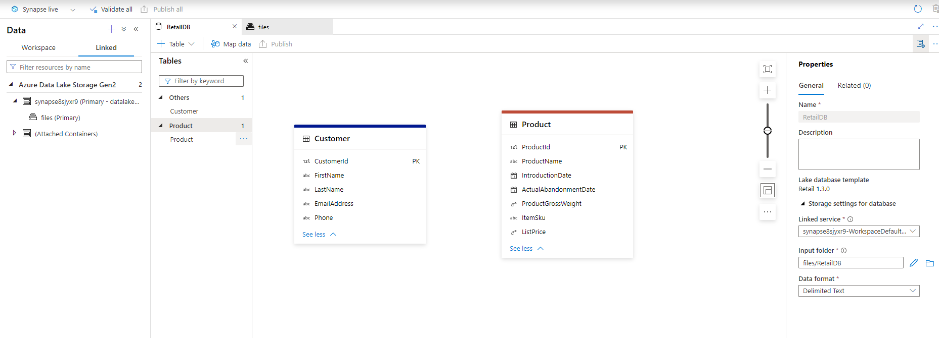Screen dimensions: 939x338
Task: Collapse the Tables panel
Action: pyautogui.click(x=245, y=61)
